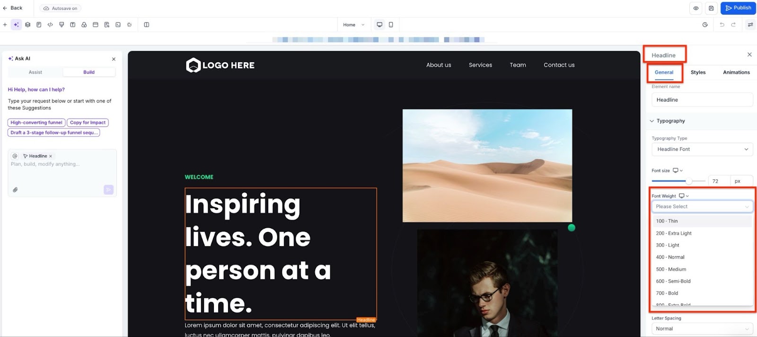This screenshot has height=337, width=757.
Task: Switch to mobile device view
Action: (391, 25)
